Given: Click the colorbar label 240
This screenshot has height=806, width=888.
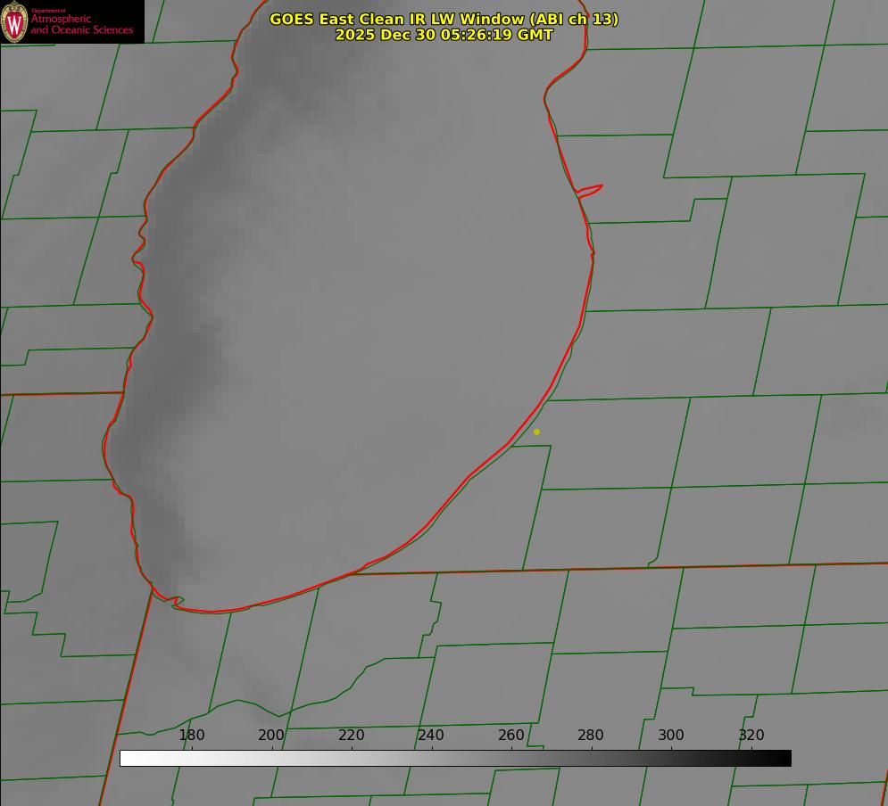Looking at the screenshot, I should (x=431, y=735).
